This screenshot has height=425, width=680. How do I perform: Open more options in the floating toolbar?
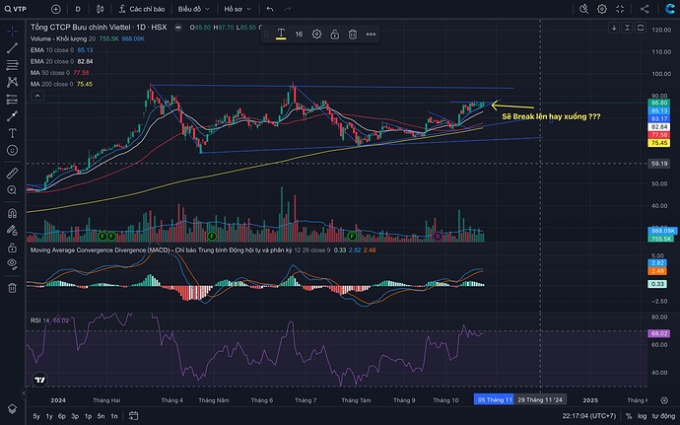[x=371, y=34]
